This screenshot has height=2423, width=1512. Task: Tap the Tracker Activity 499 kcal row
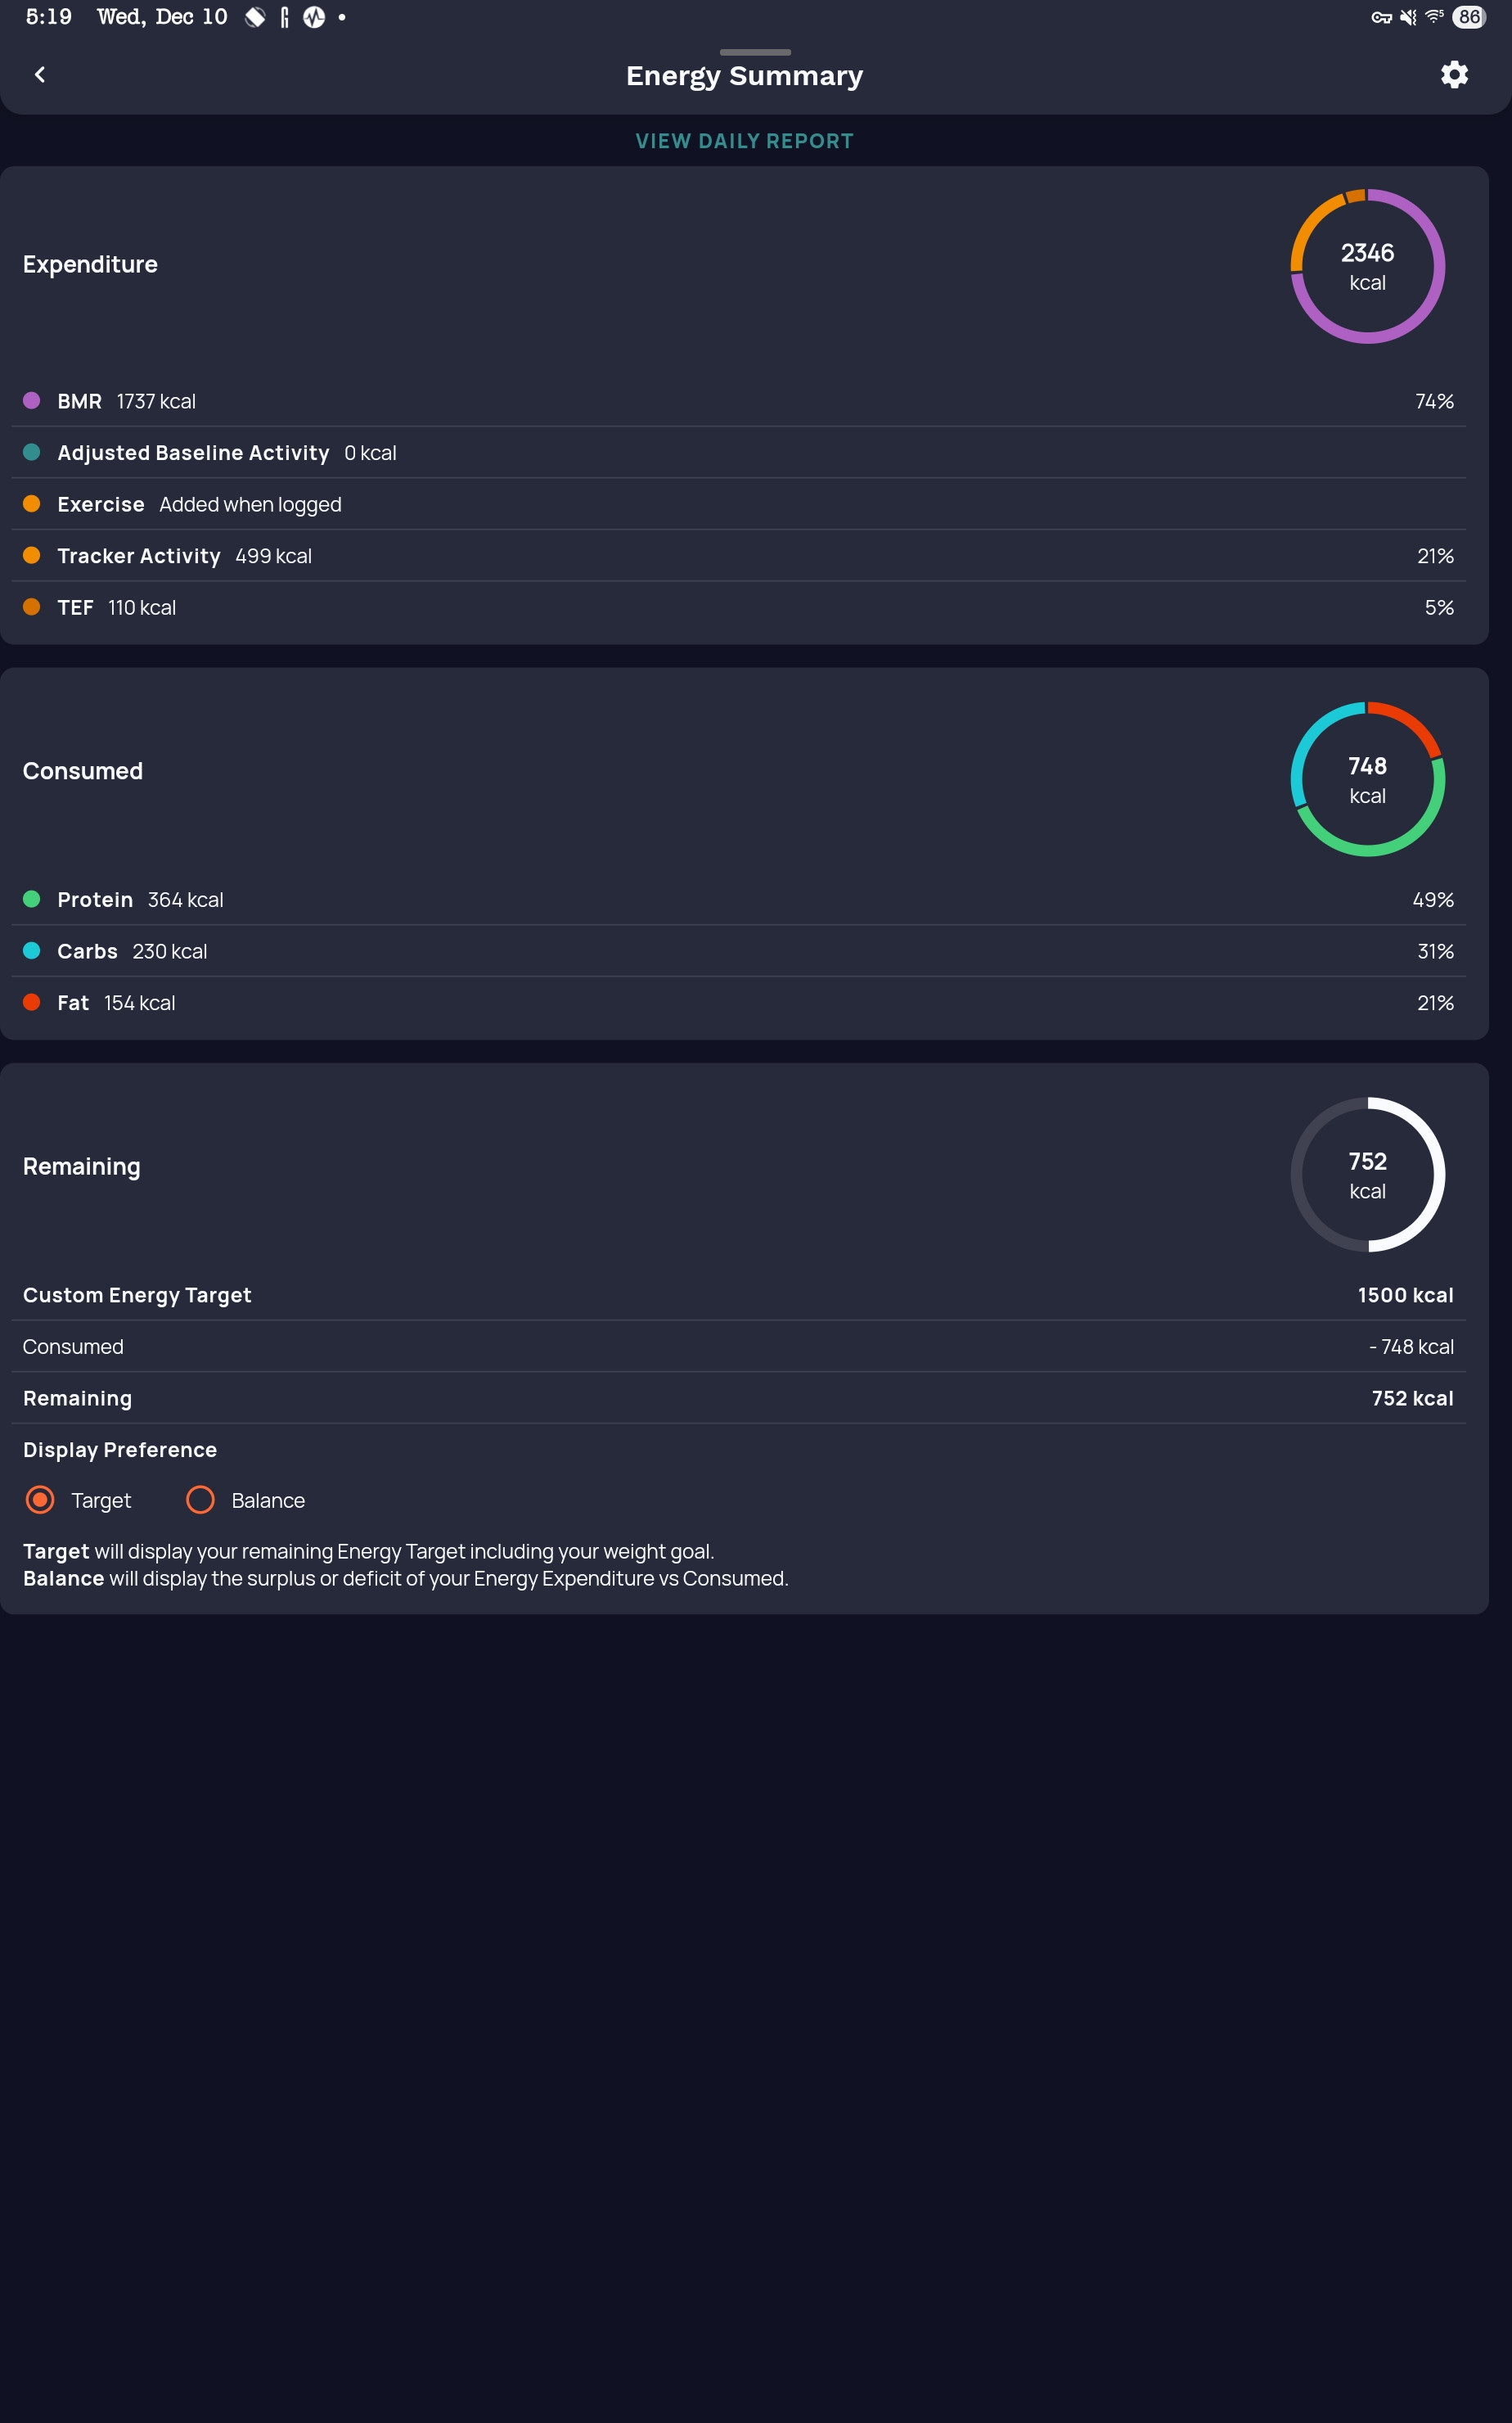click(x=738, y=557)
